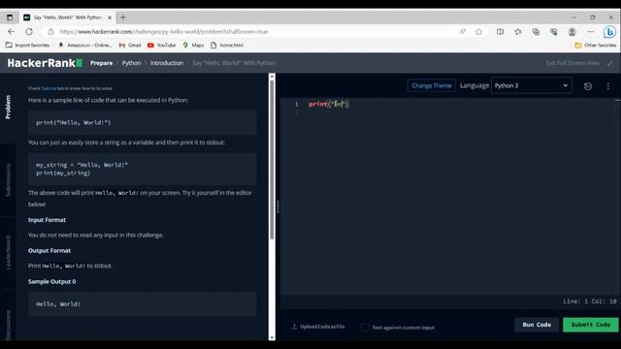Screen dimensions: 621x349
Task: Click the Hello, World! sample output box
Action: pyautogui.click(x=143, y=304)
